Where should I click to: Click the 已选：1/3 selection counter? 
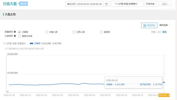click(156, 32)
